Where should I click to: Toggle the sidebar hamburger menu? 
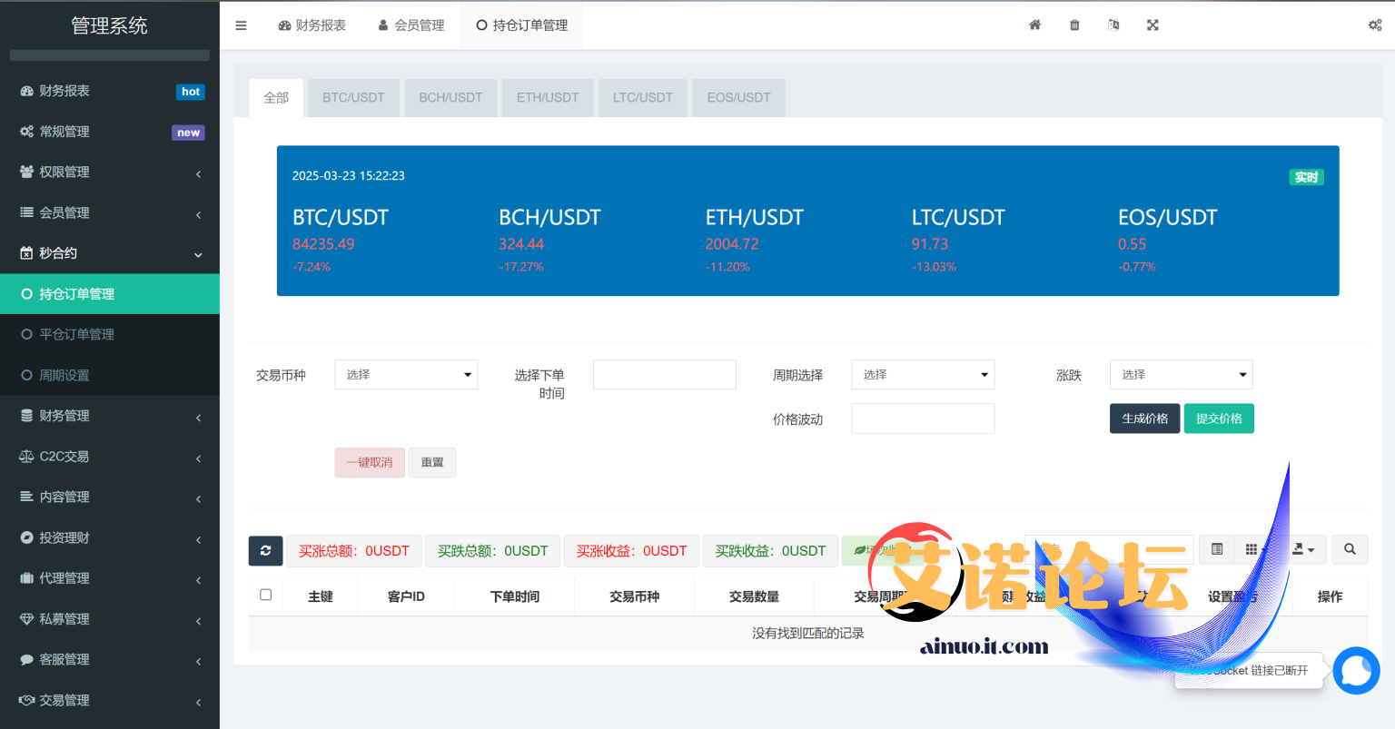point(241,25)
